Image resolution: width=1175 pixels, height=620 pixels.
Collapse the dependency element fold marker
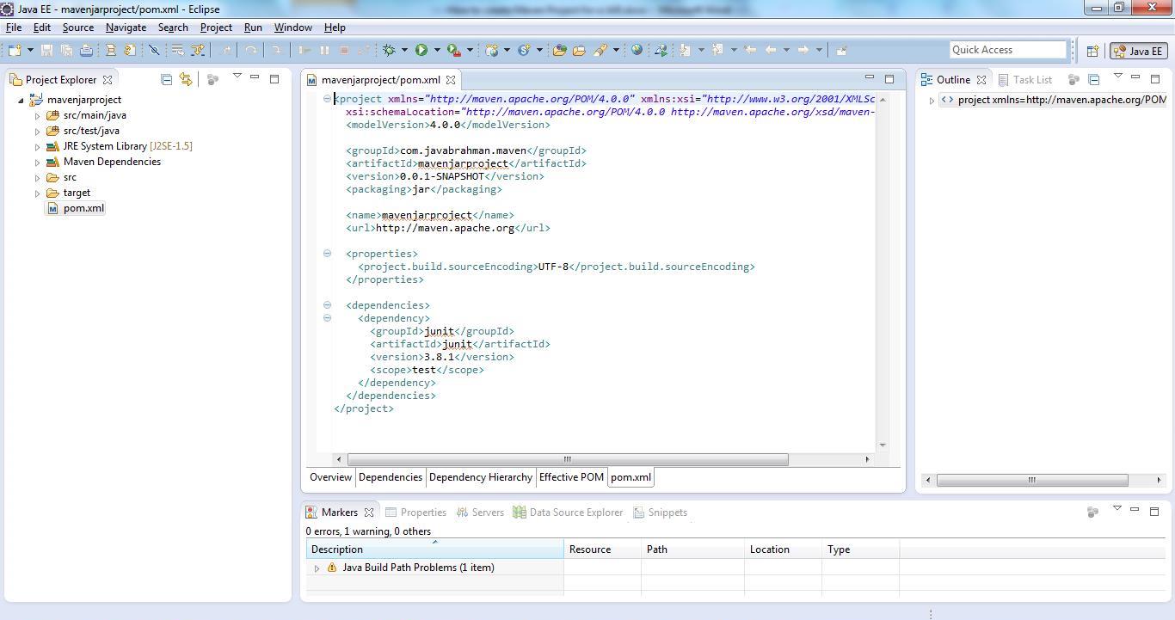(327, 318)
